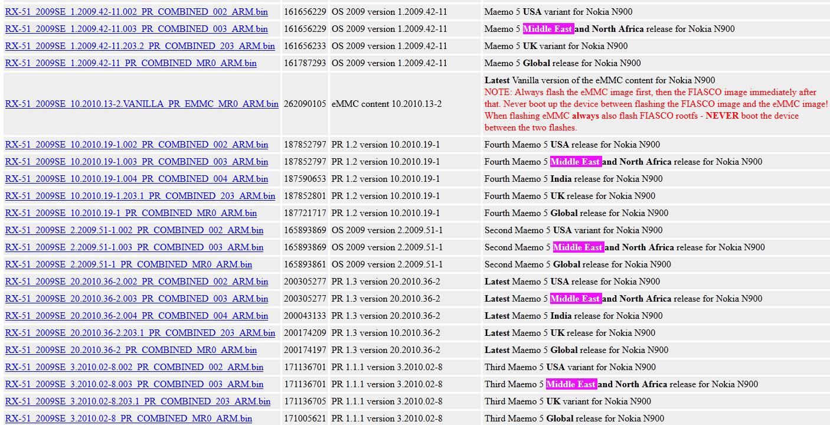This screenshot has width=830, height=425.
Task: Click the 3.2010.02-8.203.1 COMBINED_203 link
Action: click(x=138, y=401)
